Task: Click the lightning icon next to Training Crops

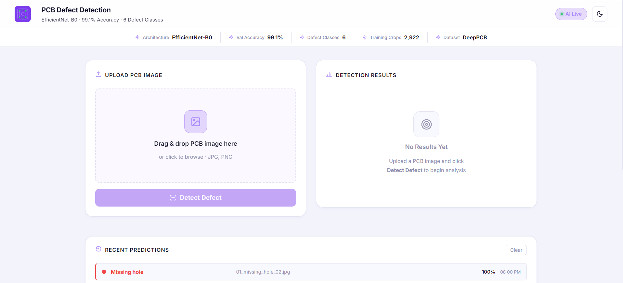Action: pos(365,37)
